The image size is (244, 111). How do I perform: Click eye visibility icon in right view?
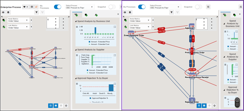[x=125, y=12]
